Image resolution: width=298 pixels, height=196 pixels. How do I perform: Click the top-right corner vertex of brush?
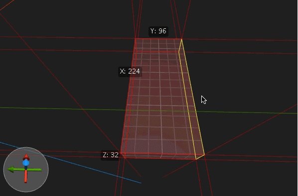pos(182,39)
